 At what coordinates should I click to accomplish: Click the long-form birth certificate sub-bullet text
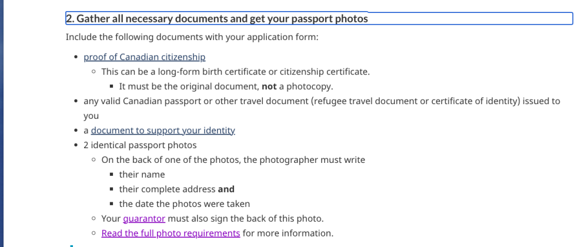[x=236, y=72]
